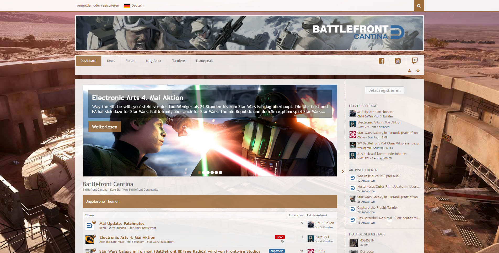499x253 pixels.
Task: Select the first orange slider dot
Action: [200, 173]
